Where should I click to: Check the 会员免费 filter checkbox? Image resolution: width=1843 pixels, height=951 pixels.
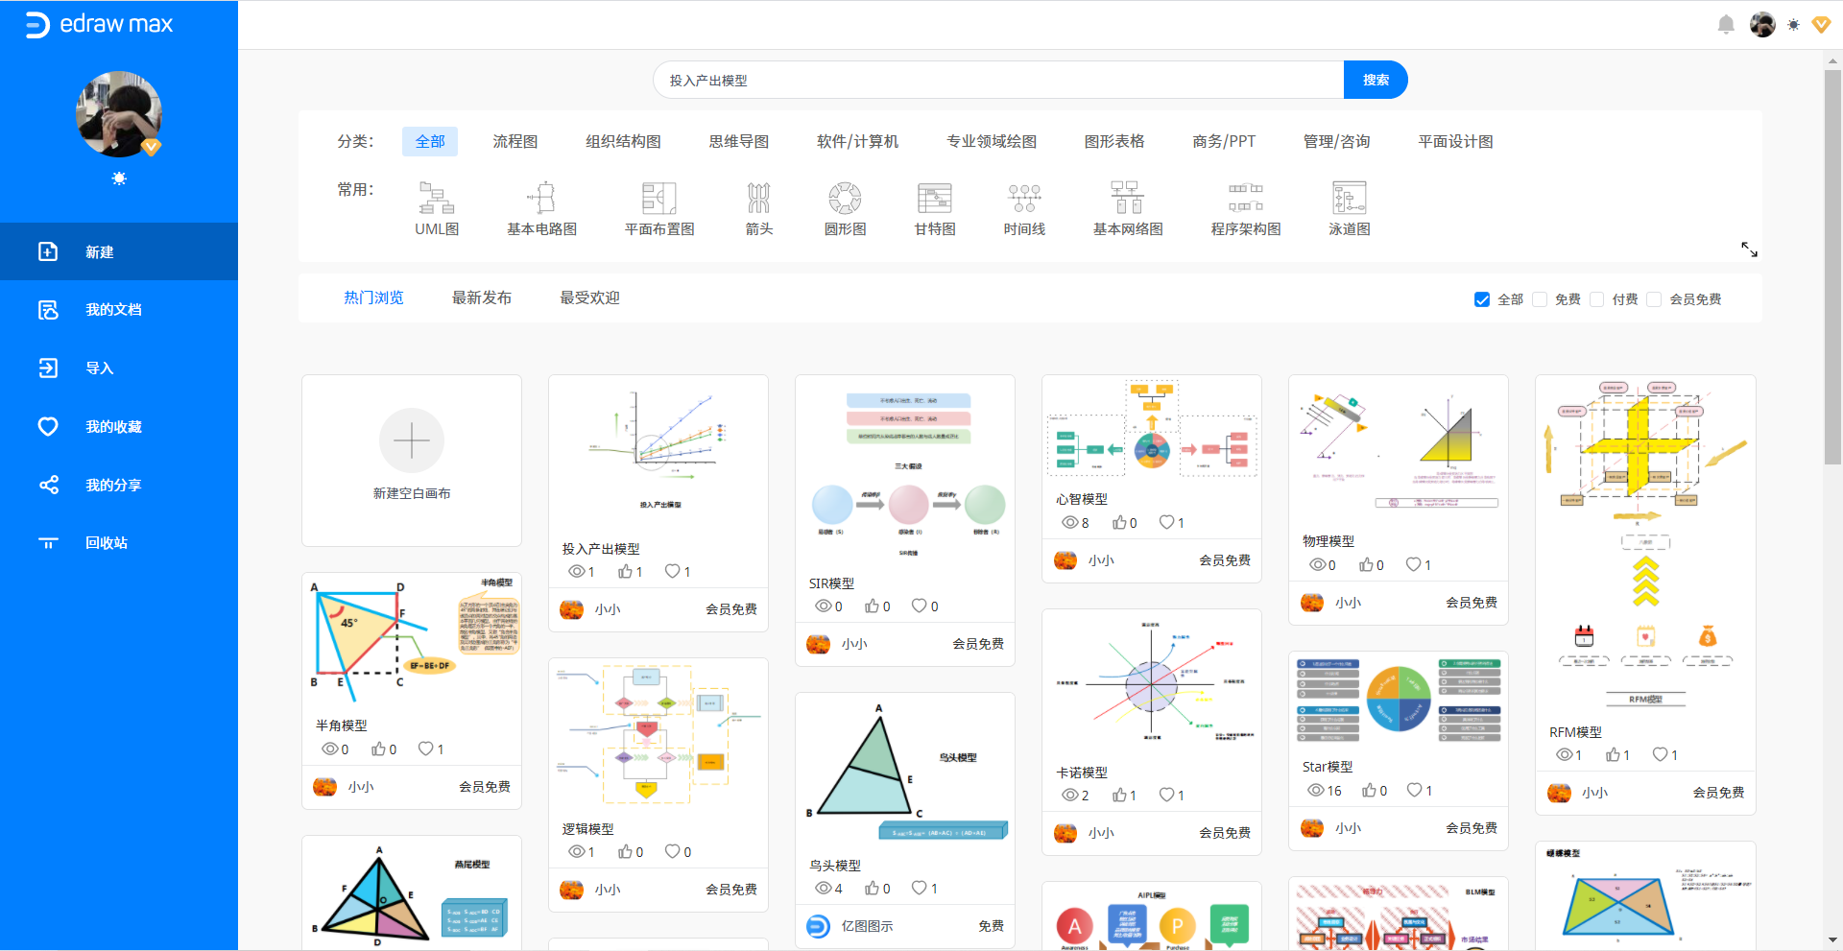(x=1654, y=299)
